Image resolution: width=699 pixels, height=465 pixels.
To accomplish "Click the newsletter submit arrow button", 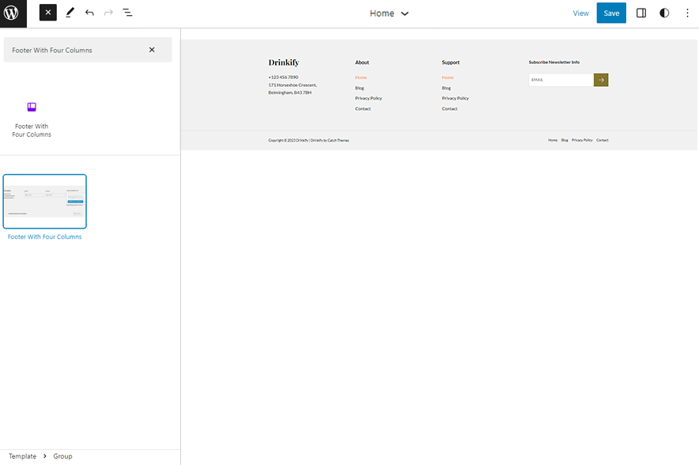I will click(x=601, y=79).
